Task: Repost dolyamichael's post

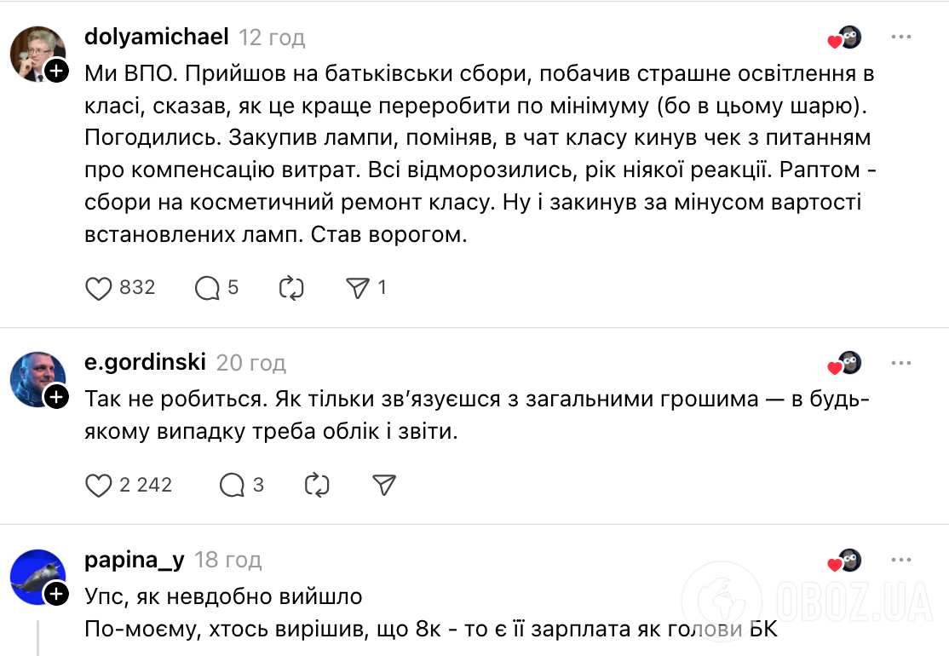Action: (291, 288)
